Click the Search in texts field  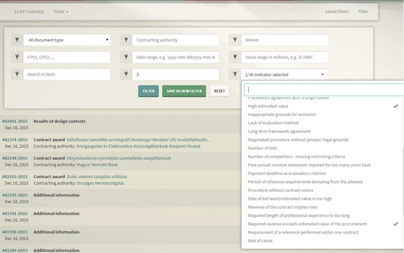67,74
